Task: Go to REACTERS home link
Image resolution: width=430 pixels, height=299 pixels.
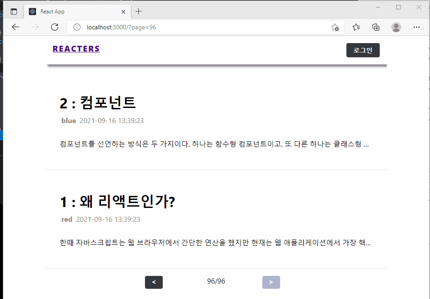Action: click(x=76, y=49)
